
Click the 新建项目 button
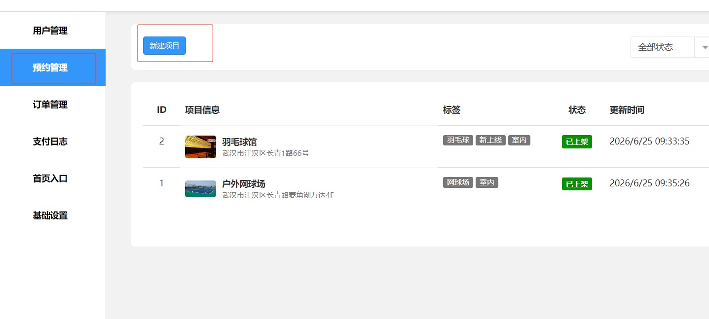(x=164, y=45)
